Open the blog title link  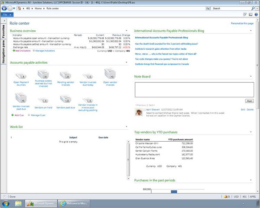tap(161, 38)
